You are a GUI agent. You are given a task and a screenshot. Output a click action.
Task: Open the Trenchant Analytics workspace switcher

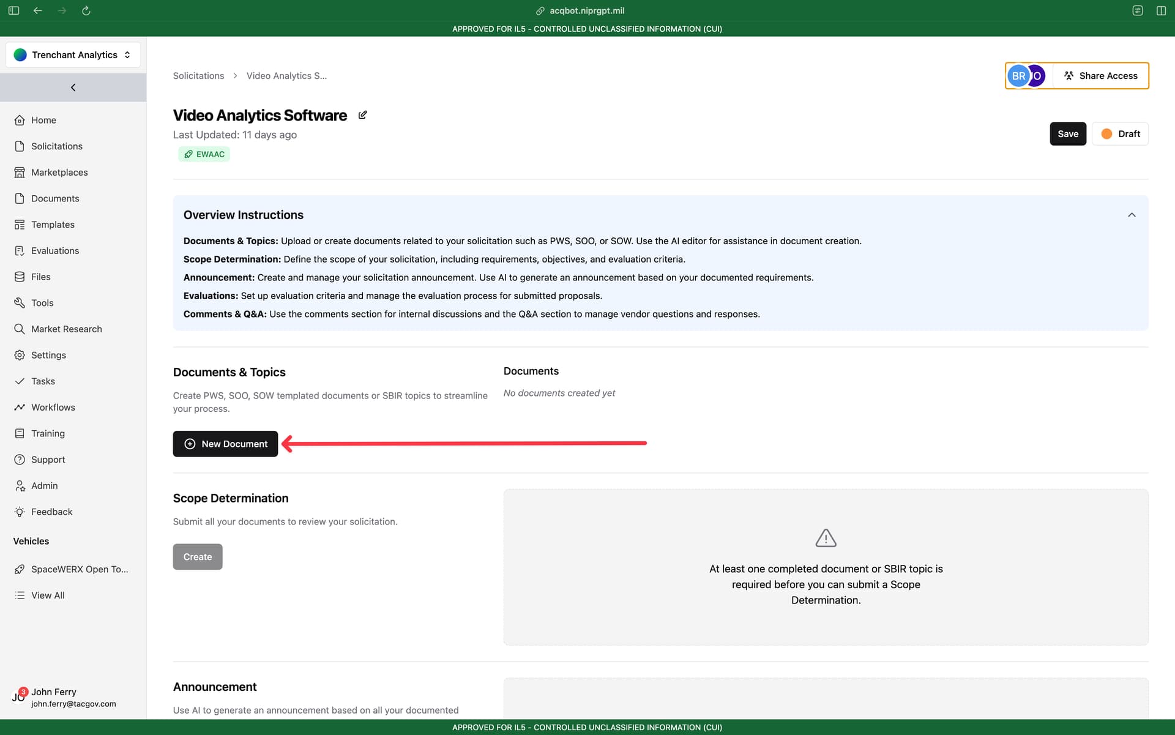[73, 54]
